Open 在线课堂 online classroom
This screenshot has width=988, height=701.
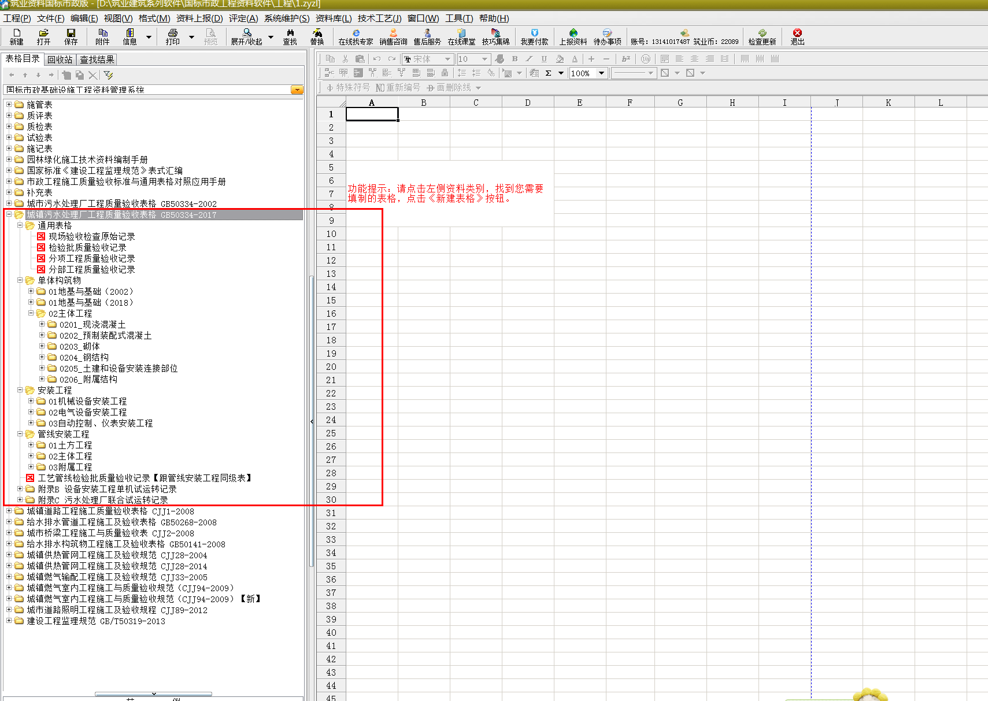pyautogui.click(x=461, y=36)
